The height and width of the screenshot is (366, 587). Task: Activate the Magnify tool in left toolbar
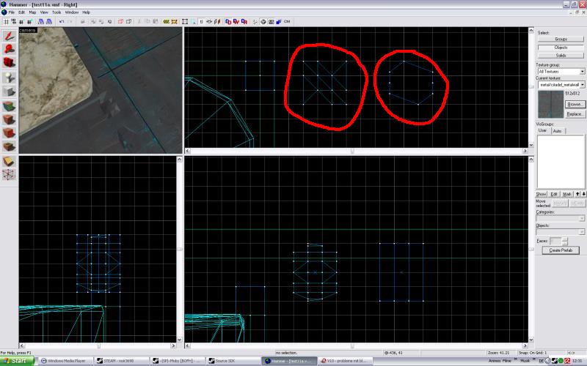click(x=9, y=49)
